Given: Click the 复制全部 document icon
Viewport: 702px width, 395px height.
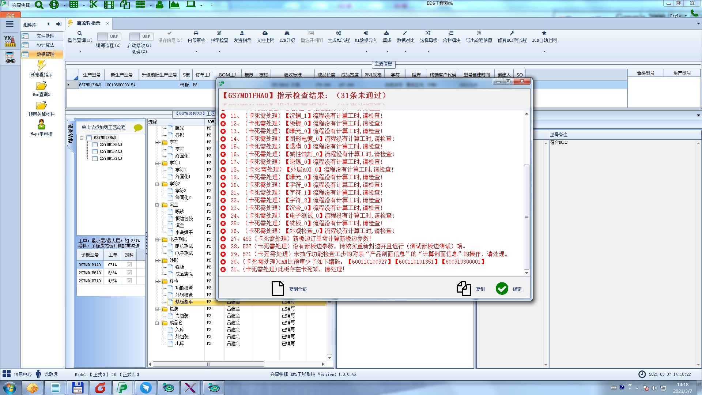Looking at the screenshot, I should pyautogui.click(x=278, y=289).
